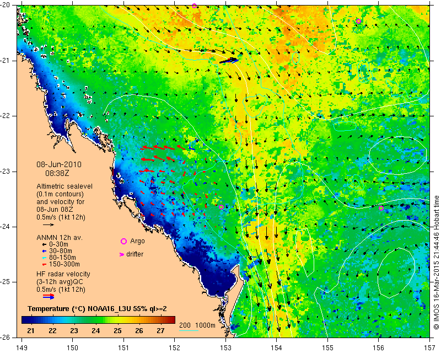This screenshot has height=353, width=441.
Task: Click the 'HF radar velocity' legend text
Action: click(63, 274)
